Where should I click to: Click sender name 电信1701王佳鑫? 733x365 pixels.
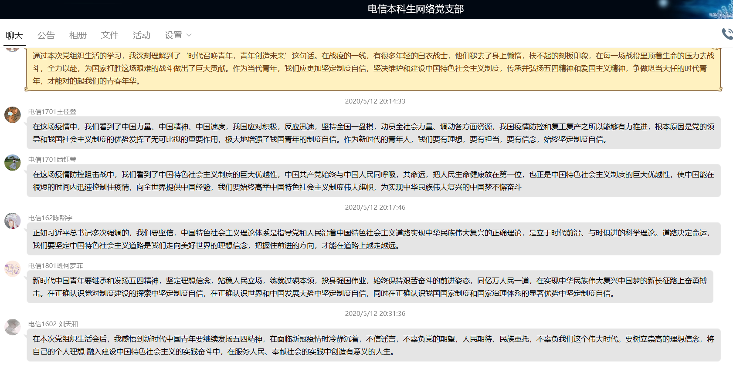point(52,112)
